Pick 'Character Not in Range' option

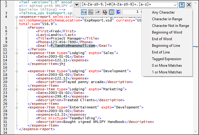171,26
